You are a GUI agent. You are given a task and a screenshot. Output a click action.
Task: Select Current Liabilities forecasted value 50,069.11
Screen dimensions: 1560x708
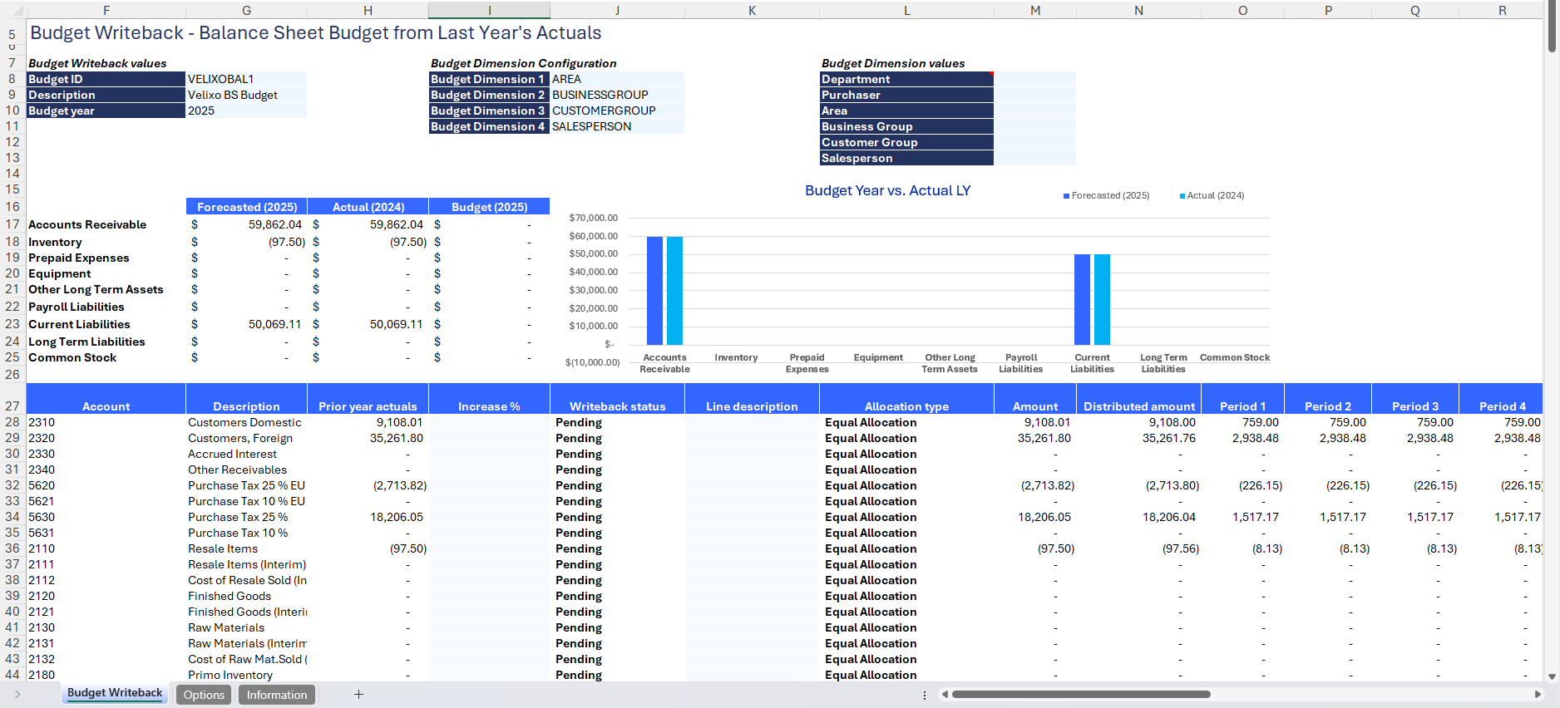246,324
